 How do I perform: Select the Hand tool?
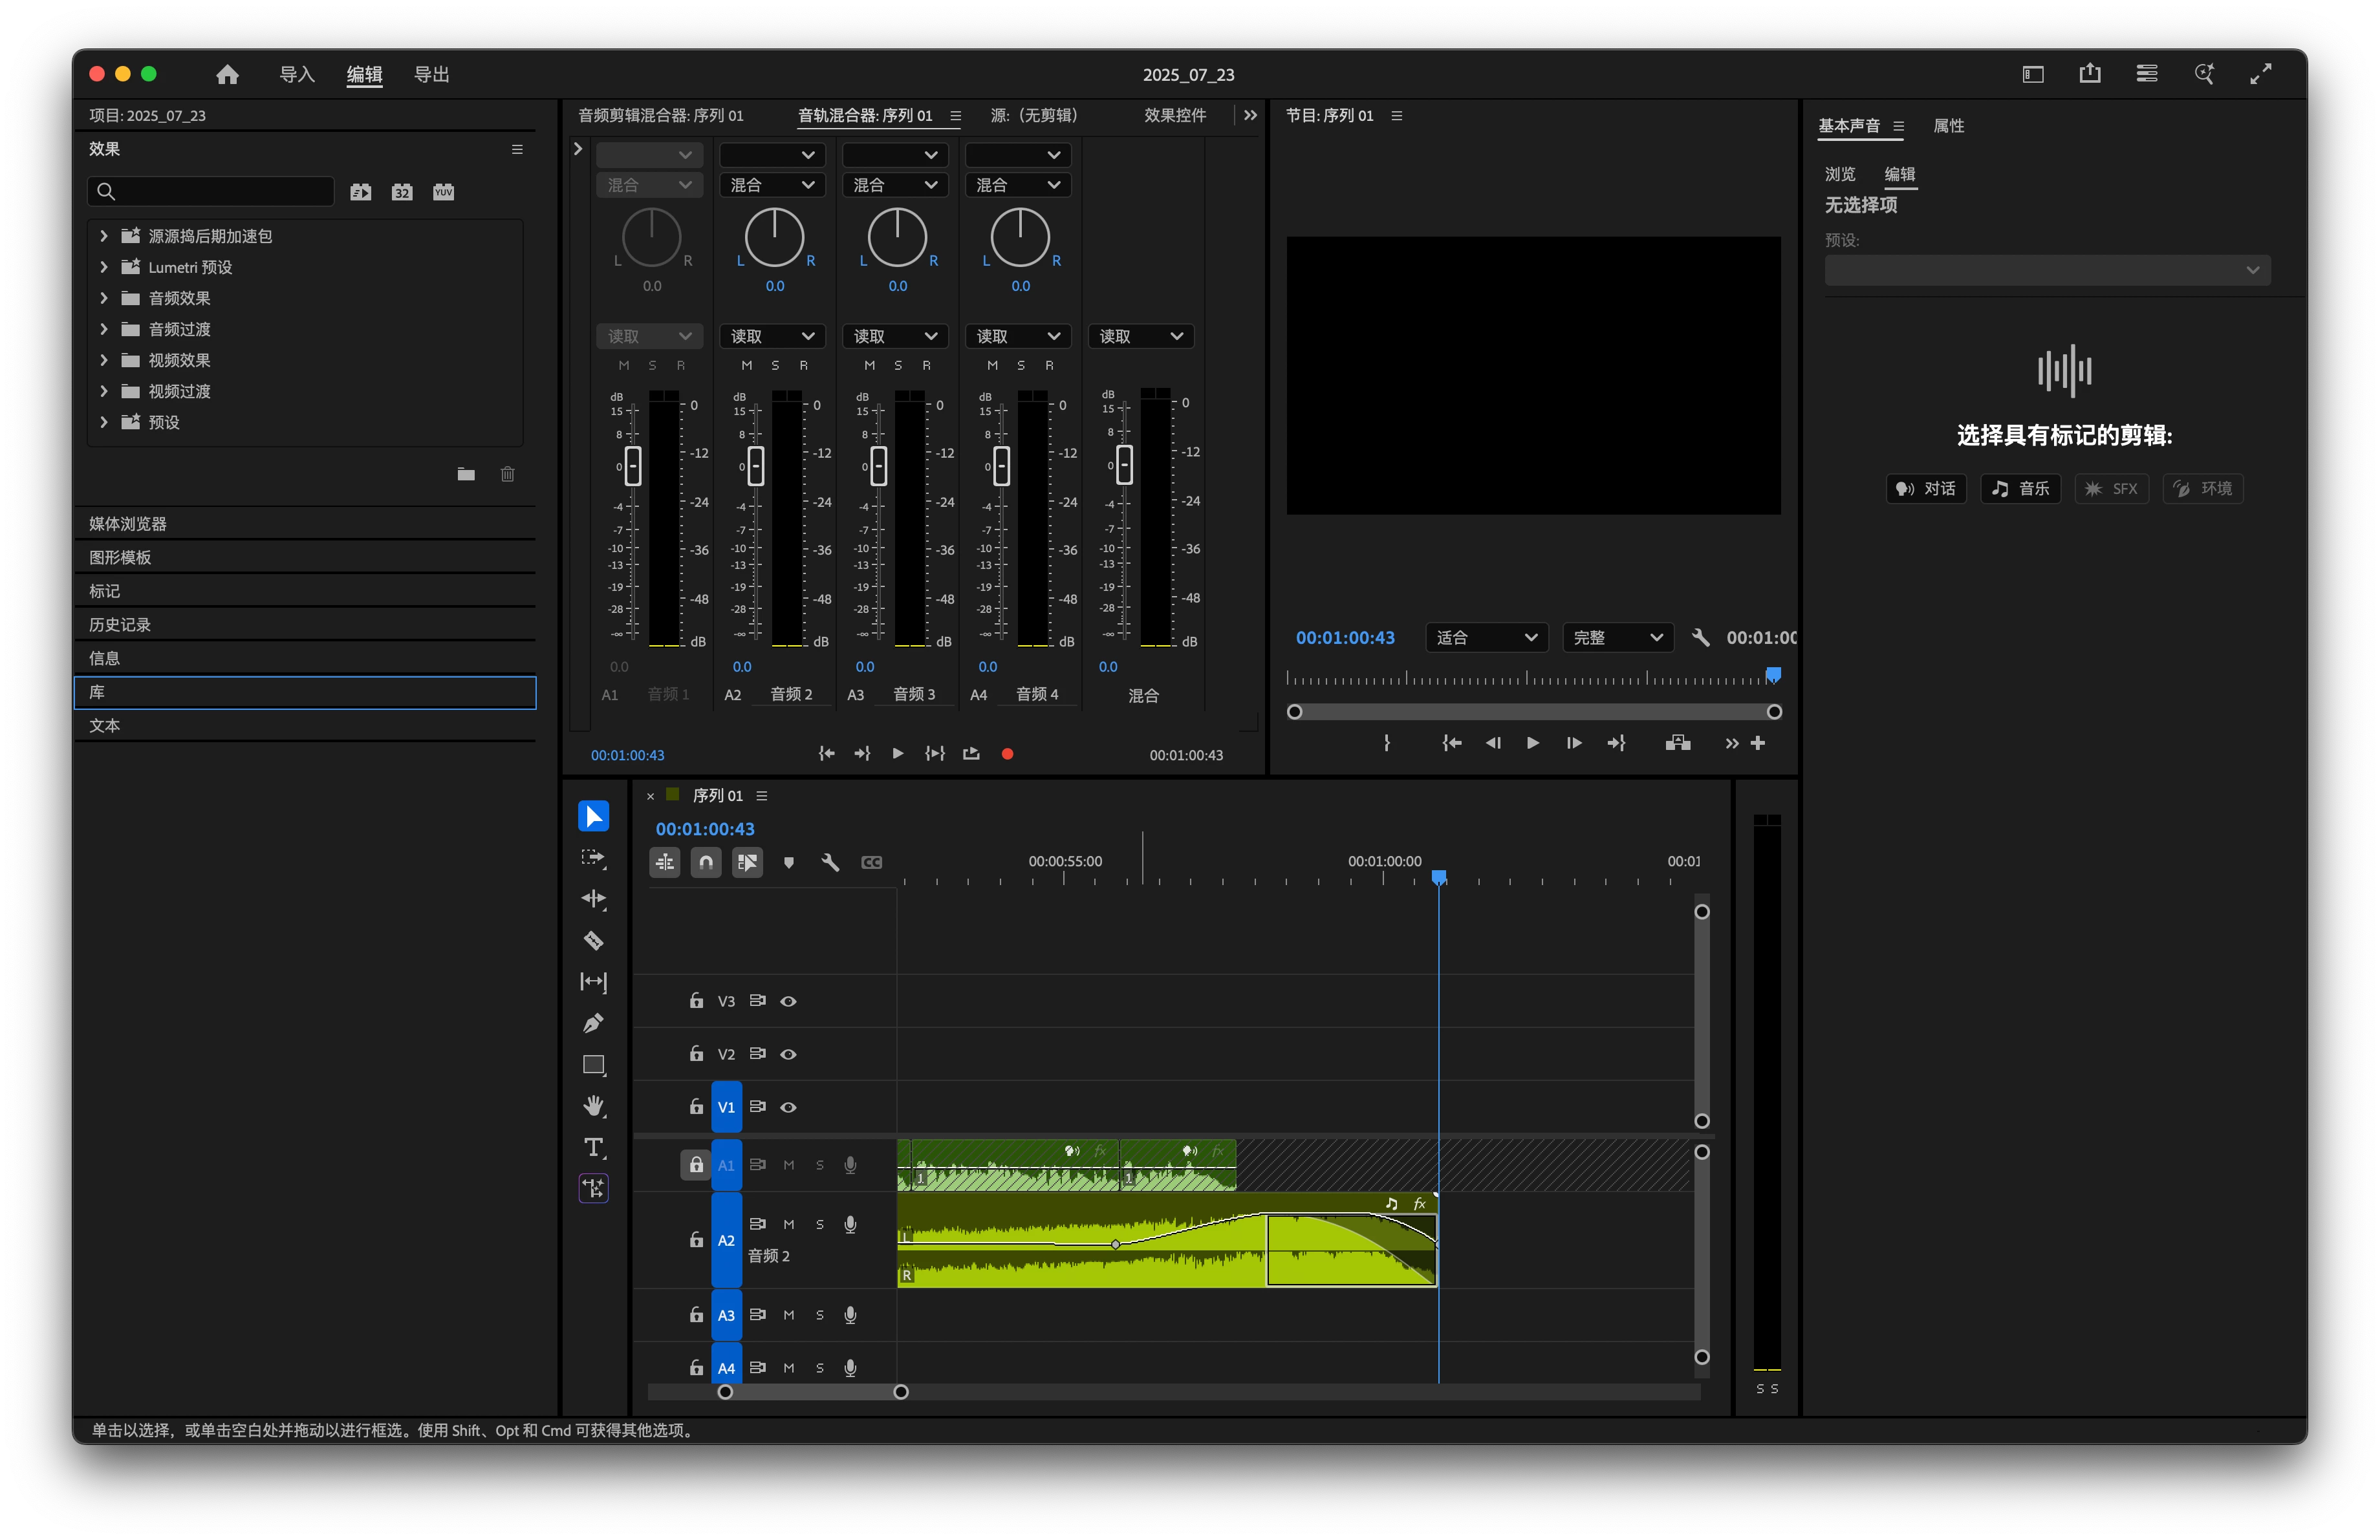coord(593,1106)
